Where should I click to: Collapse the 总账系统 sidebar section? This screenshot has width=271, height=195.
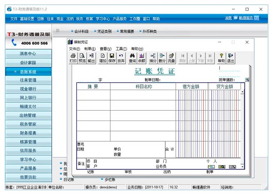point(15,72)
